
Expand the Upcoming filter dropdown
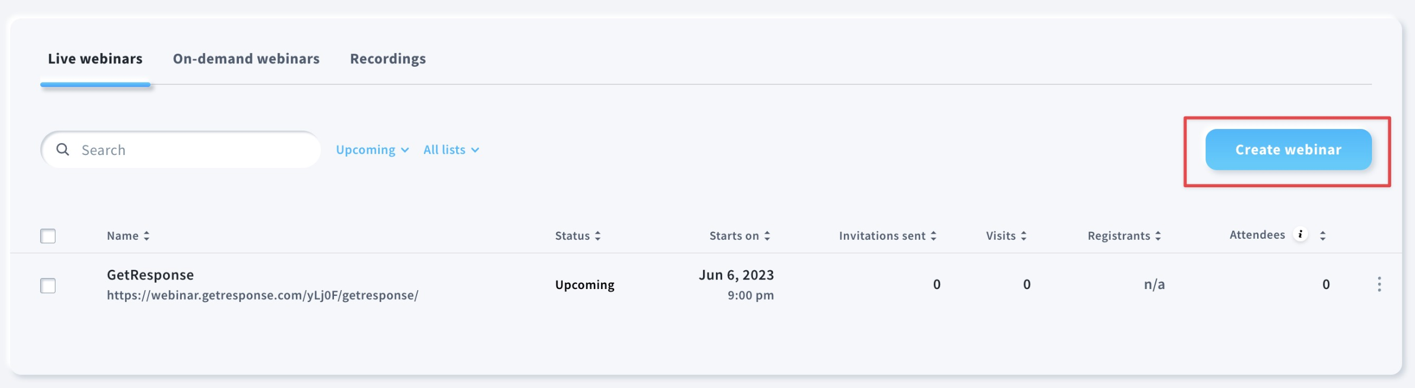[x=372, y=150]
